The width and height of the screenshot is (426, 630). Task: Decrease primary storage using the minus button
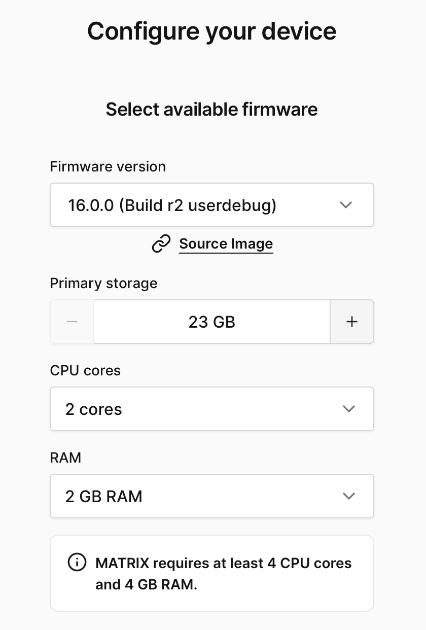point(72,321)
